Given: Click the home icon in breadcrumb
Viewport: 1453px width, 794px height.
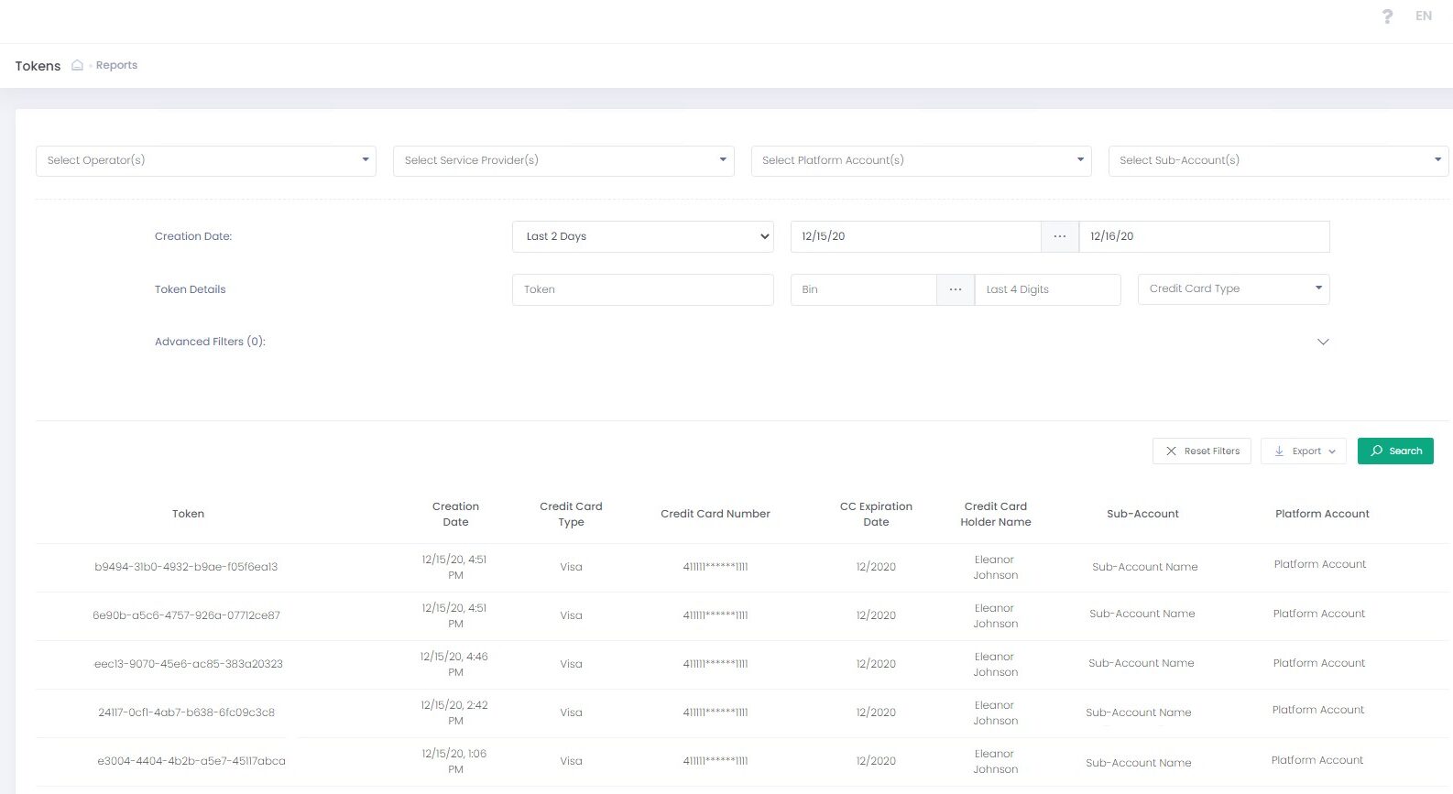Looking at the screenshot, I should (78, 65).
